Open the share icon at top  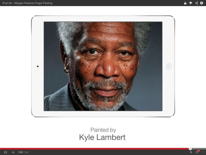197,3
